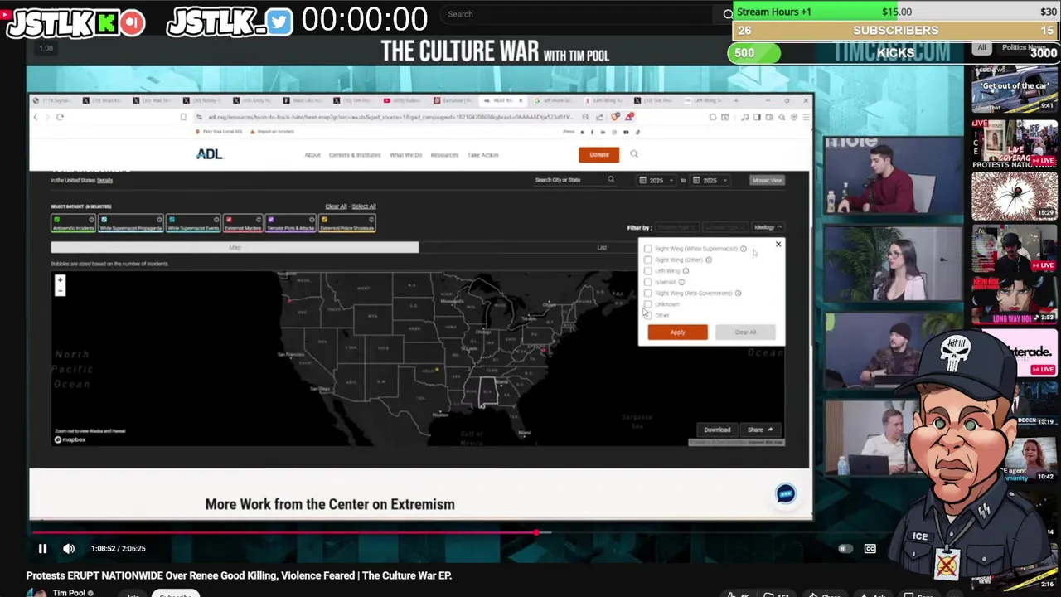Click the ADL logo
The width and height of the screenshot is (1061, 597).
[209, 154]
